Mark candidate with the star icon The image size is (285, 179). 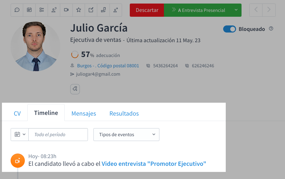pos(79,10)
